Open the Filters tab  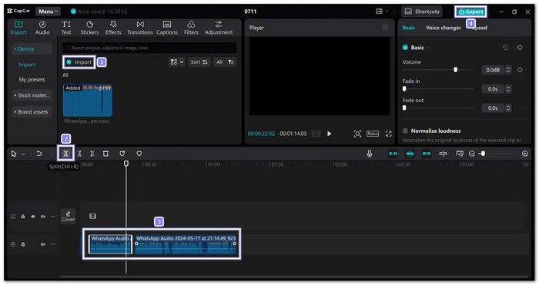click(x=191, y=28)
